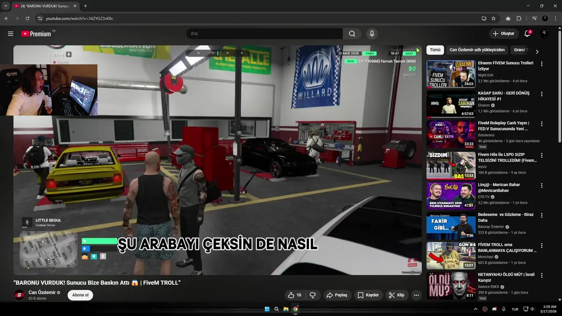Click the Oluştur create button
The width and height of the screenshot is (562, 316).
[504, 34]
